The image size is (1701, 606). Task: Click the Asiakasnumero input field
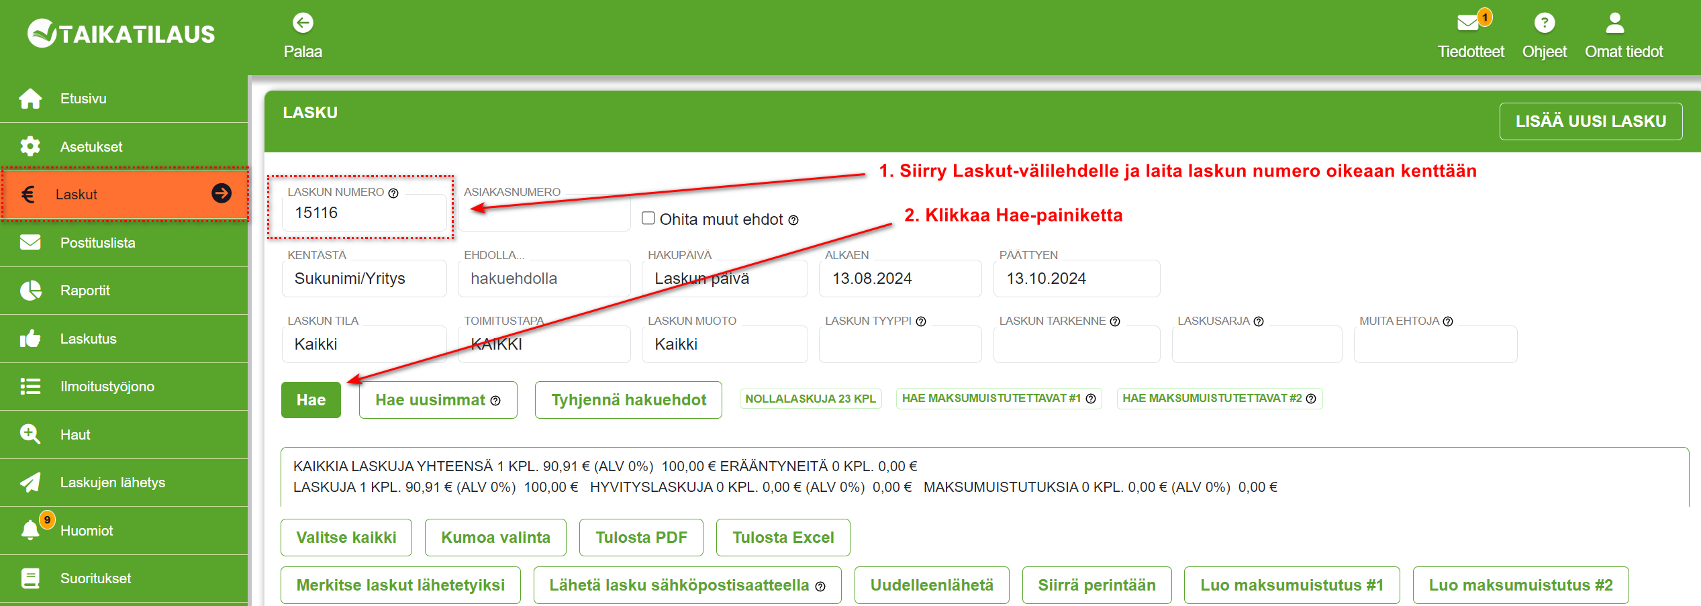(x=544, y=213)
